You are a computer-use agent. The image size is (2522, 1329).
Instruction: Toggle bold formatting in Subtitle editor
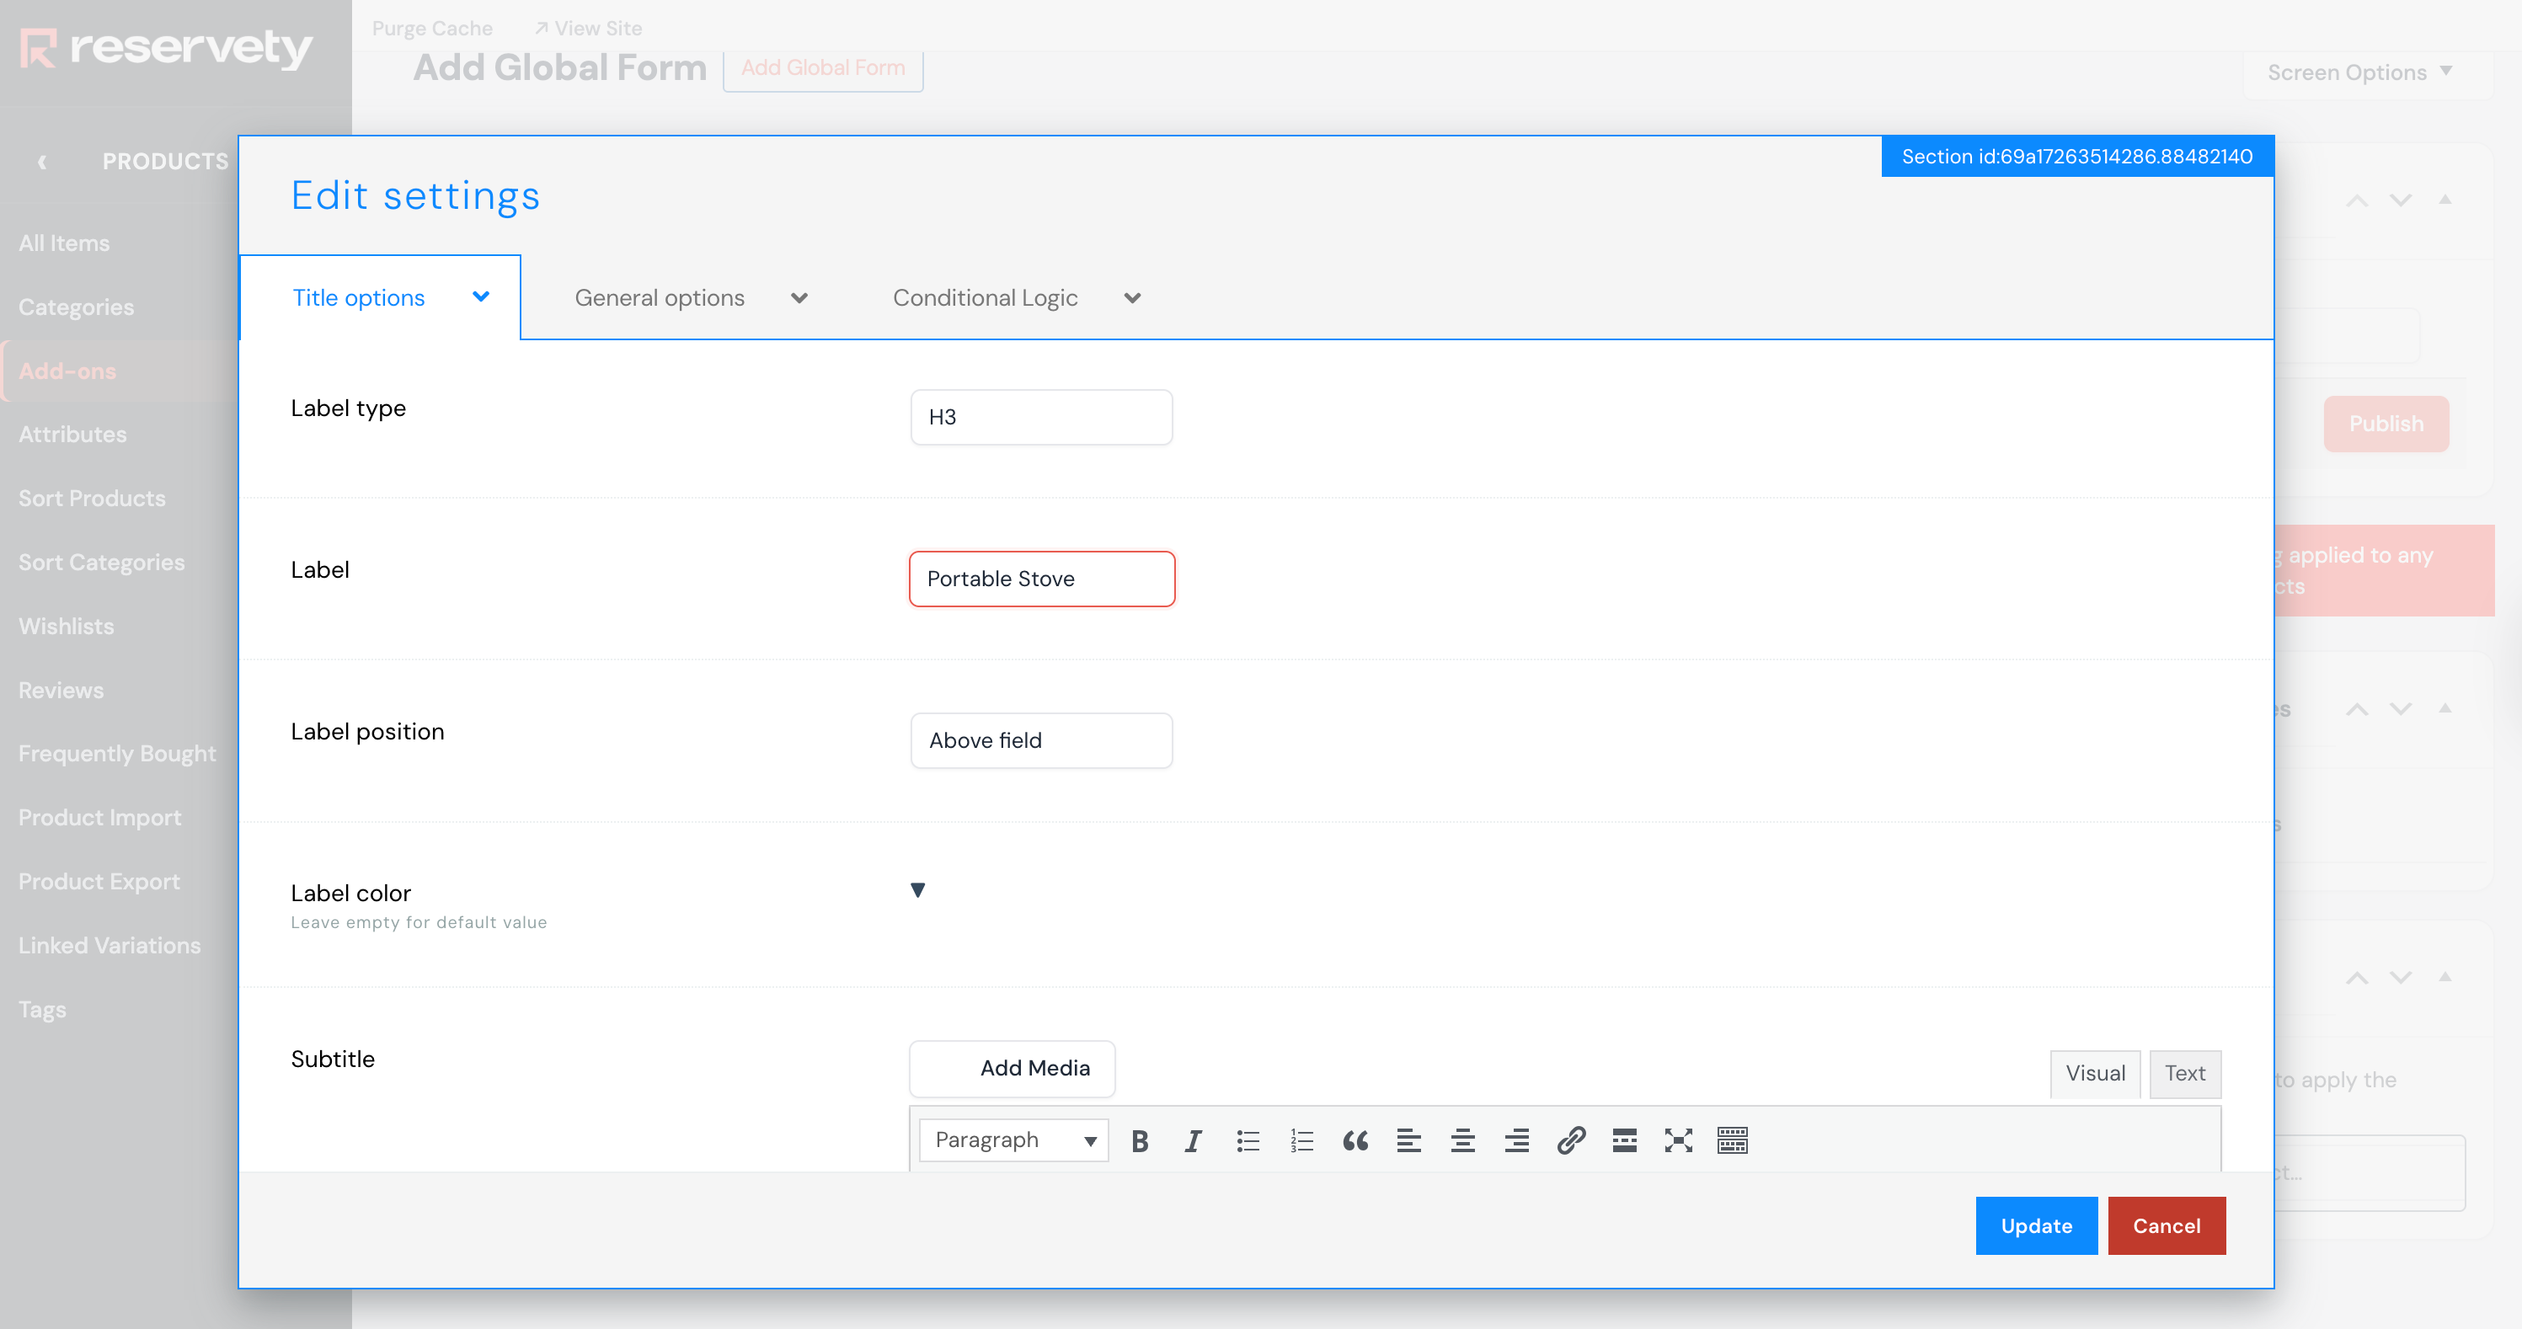tap(1140, 1141)
